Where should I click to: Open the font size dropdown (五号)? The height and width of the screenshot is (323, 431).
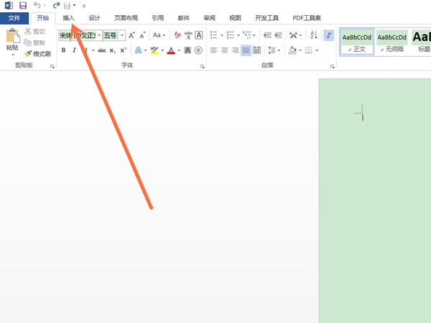pyautogui.click(x=122, y=35)
